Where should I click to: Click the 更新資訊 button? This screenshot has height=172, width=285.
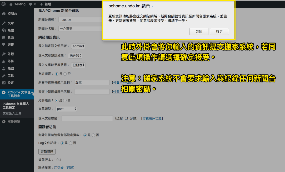point(47,152)
